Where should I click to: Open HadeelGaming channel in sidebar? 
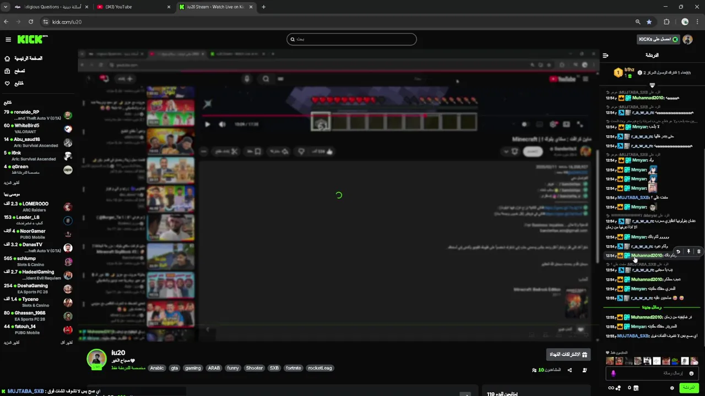[x=38, y=275]
